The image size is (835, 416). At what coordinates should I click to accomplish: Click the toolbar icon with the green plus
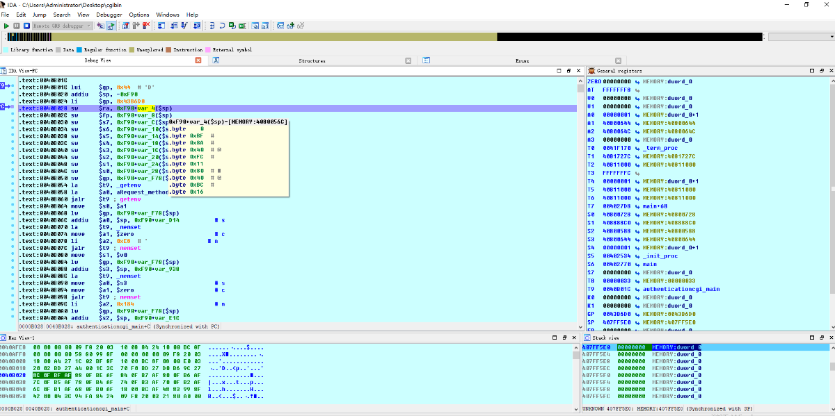coord(290,26)
